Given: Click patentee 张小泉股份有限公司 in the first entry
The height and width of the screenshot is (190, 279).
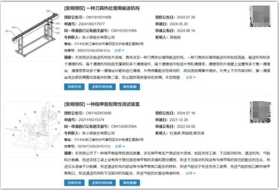Looking at the screenshot, I should 98,37.
